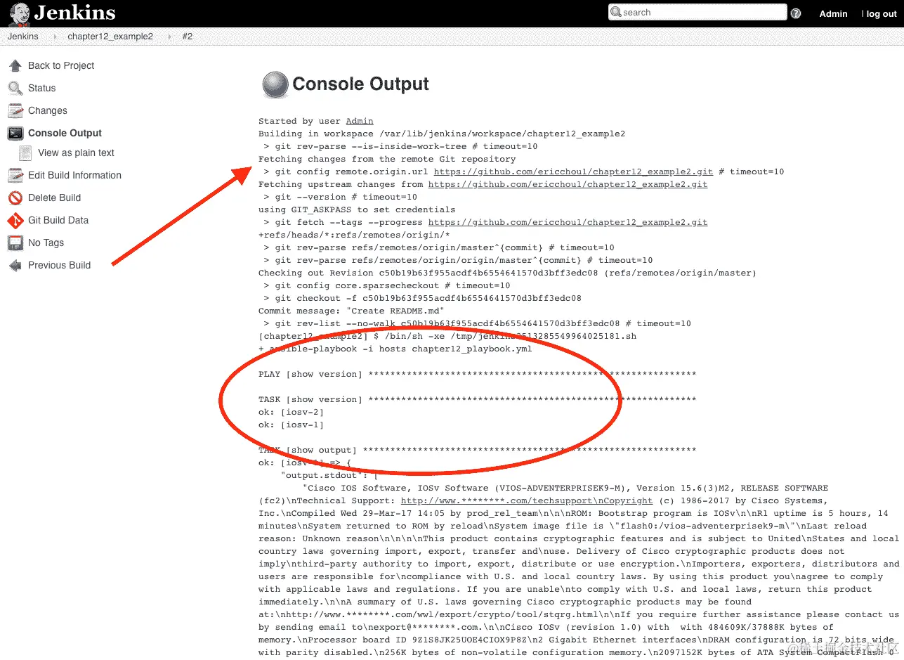Open the Changes page link

coord(48,110)
